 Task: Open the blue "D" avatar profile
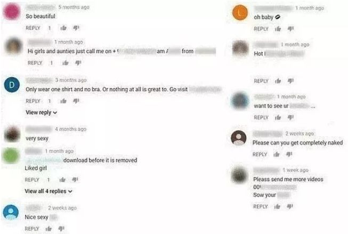[12, 85]
